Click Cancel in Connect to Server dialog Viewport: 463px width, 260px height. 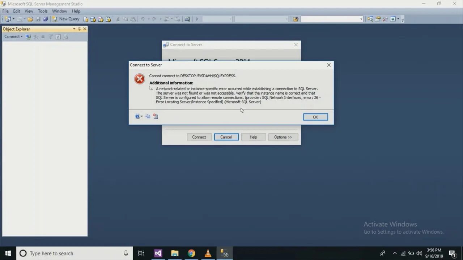click(x=226, y=137)
